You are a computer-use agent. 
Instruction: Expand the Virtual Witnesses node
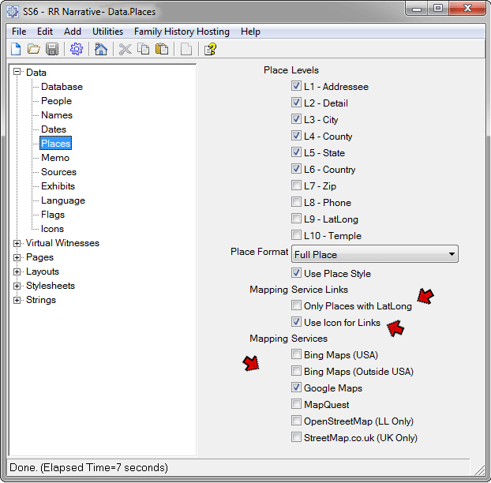[x=17, y=243]
